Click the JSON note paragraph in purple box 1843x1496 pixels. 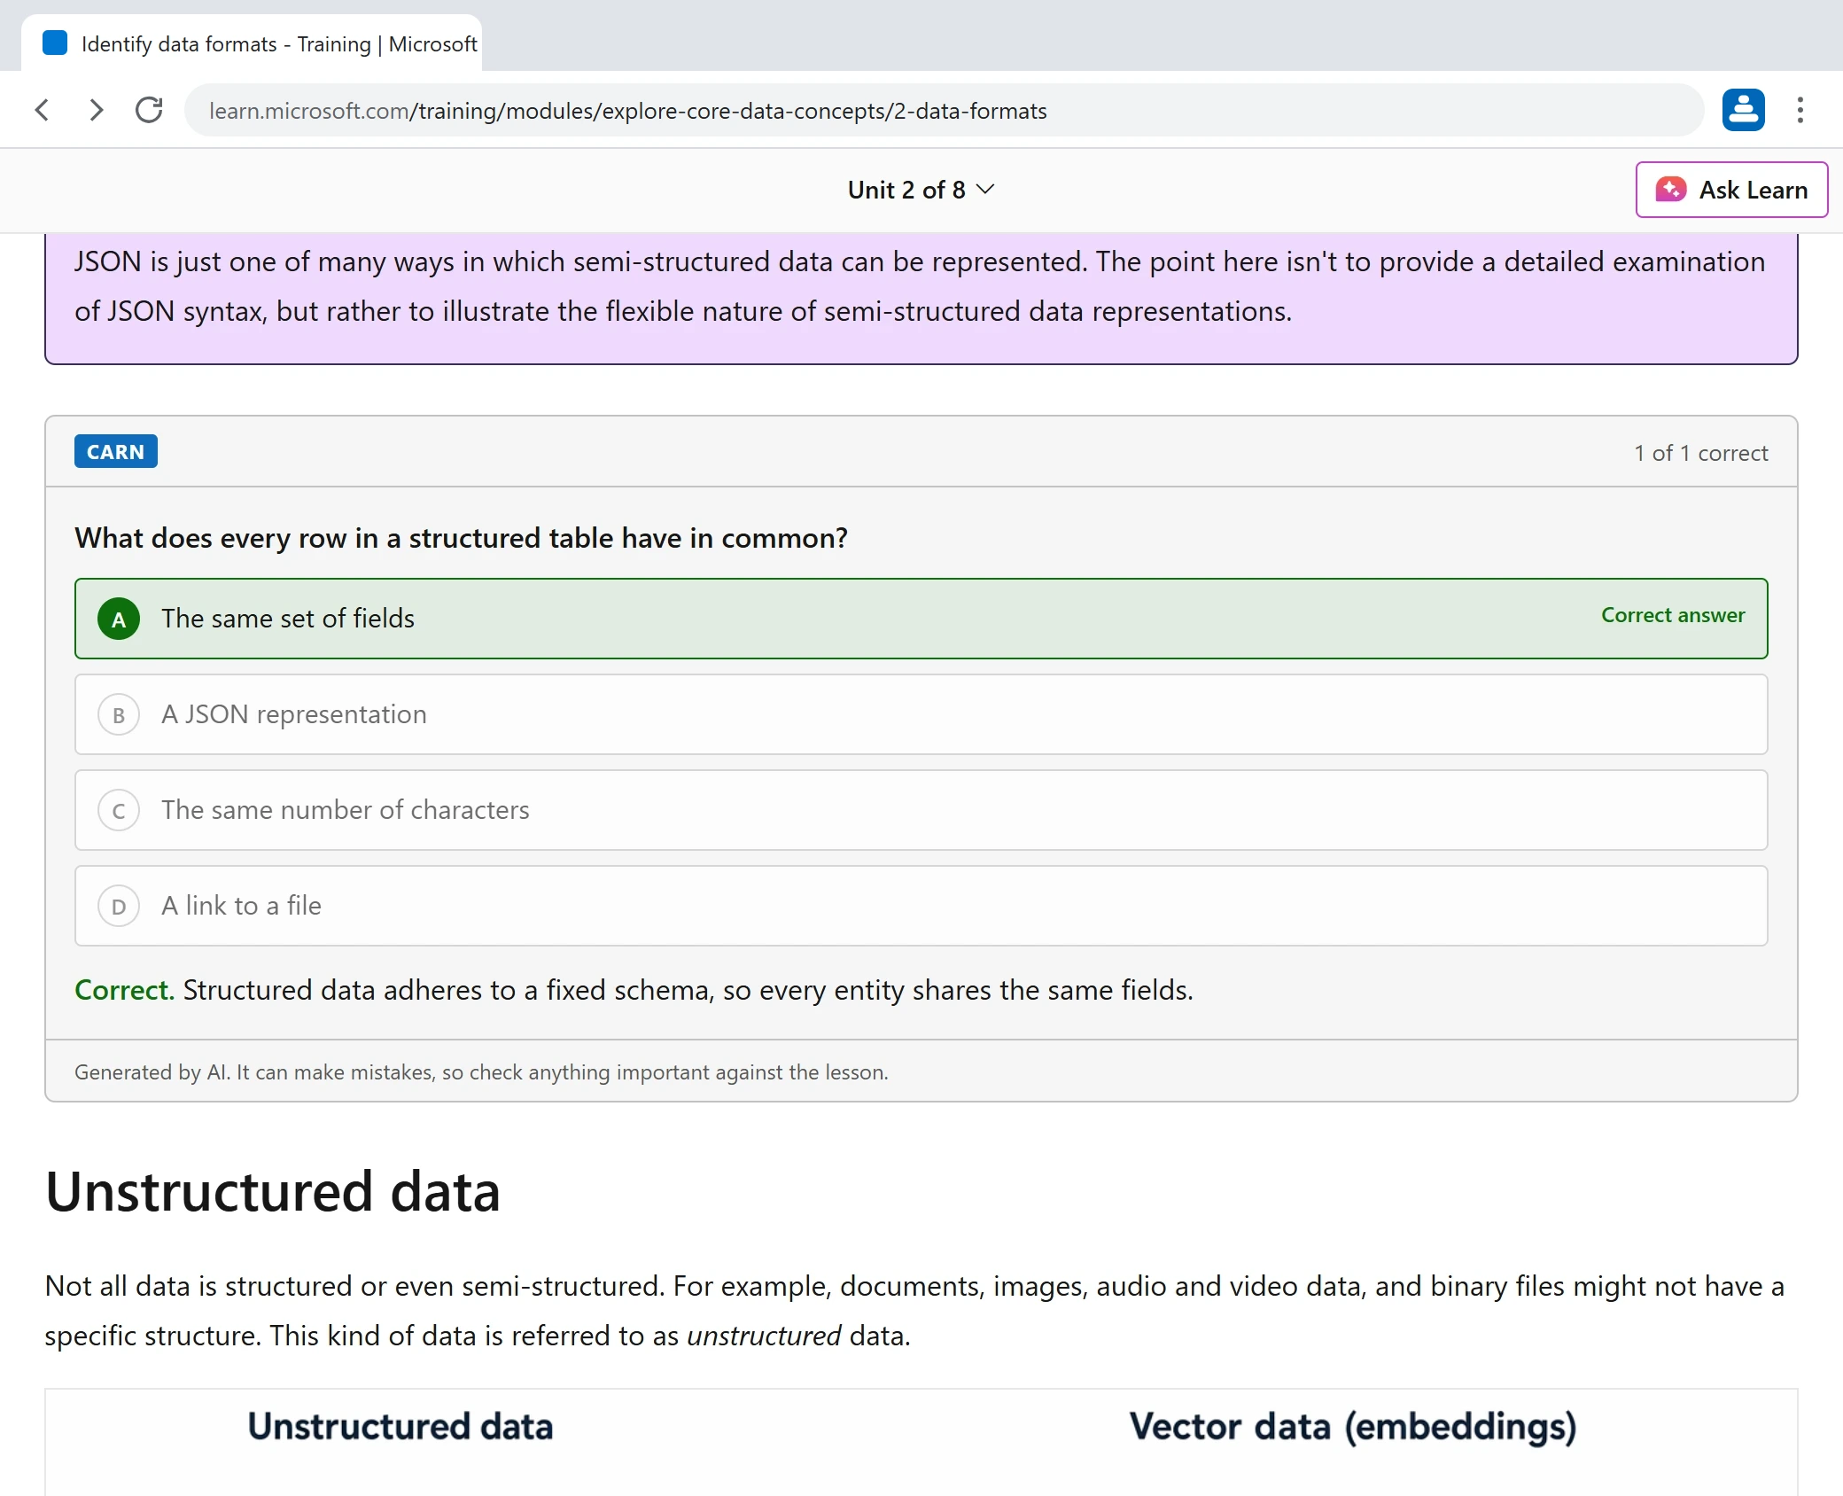point(920,286)
